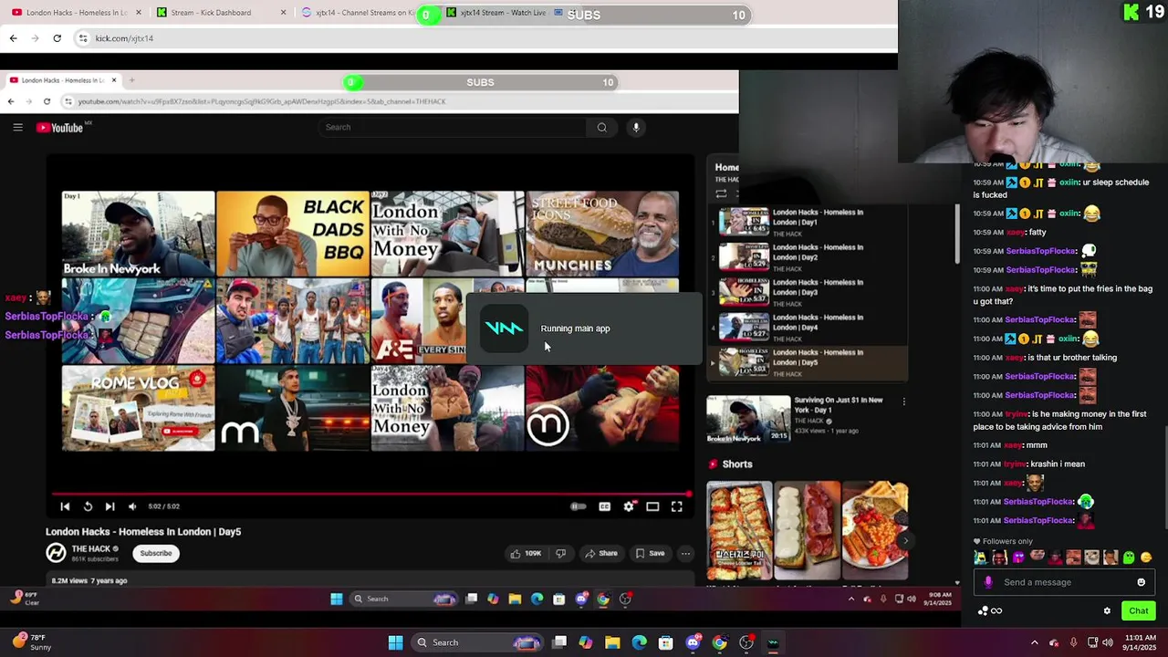Share the London Hacks video
Image resolution: width=1168 pixels, height=657 pixels.
[601, 553]
